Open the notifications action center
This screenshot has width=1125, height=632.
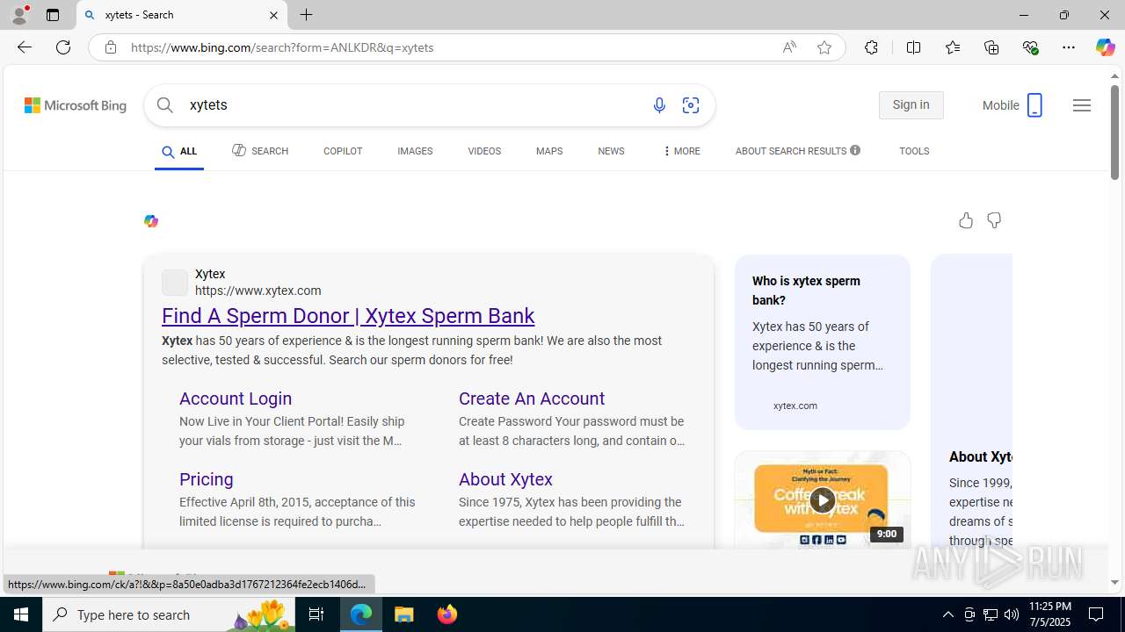pos(1097,614)
